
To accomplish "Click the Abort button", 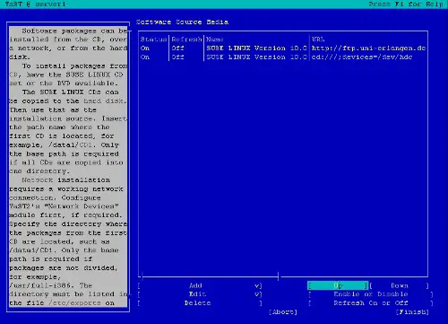I will pyautogui.click(x=283, y=311).
